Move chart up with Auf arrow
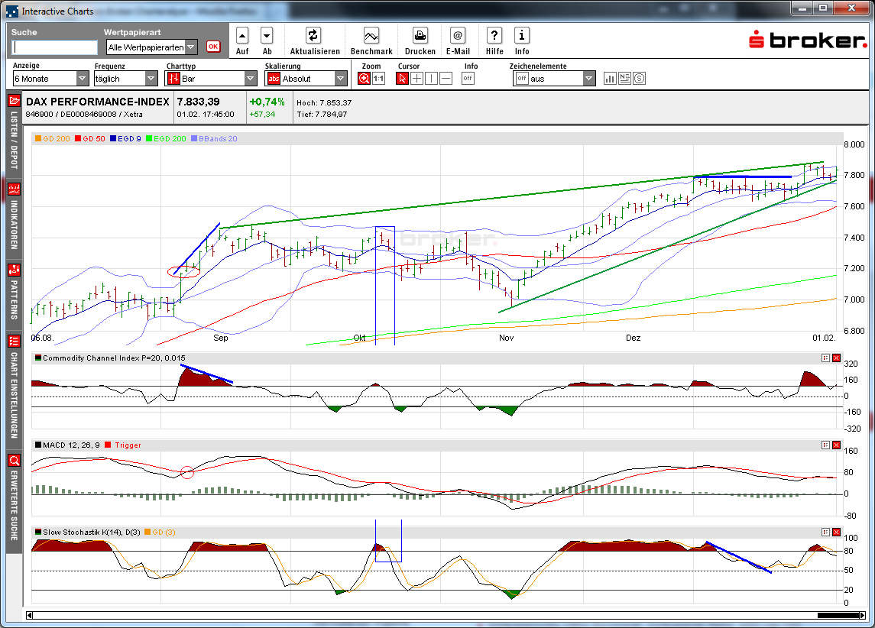Screen dimensions: 875x628 pyautogui.click(x=242, y=36)
